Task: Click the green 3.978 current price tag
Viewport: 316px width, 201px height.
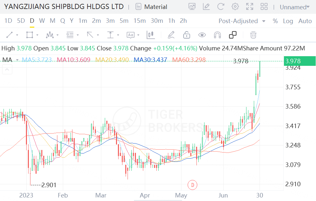Action: click(x=300, y=61)
